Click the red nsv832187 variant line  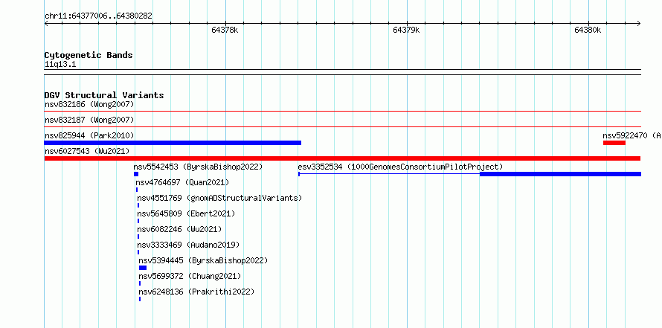click(342, 127)
